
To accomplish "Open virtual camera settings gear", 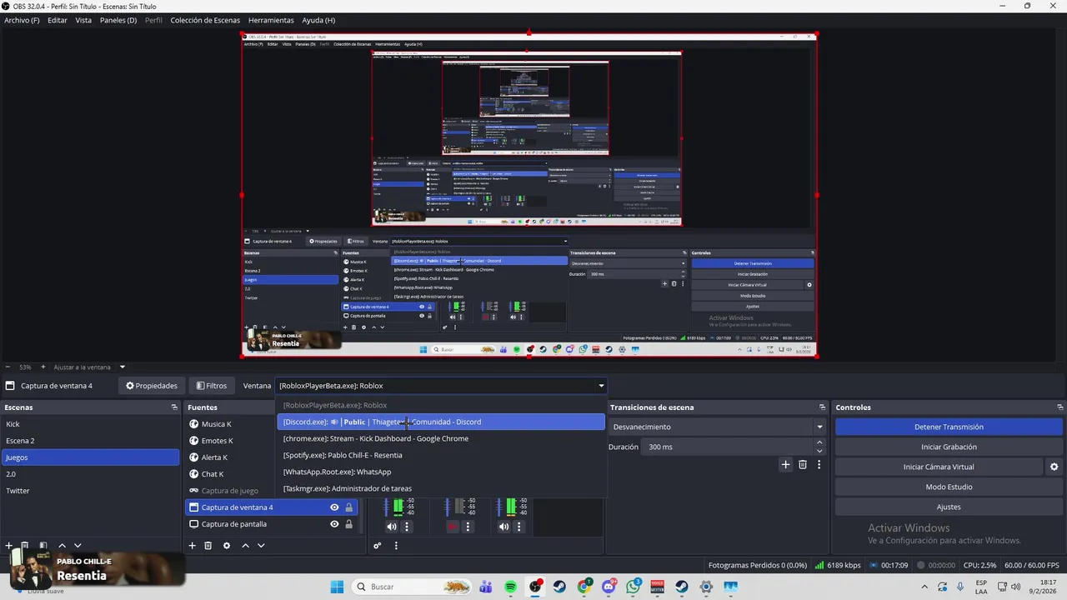I will pyautogui.click(x=1054, y=467).
